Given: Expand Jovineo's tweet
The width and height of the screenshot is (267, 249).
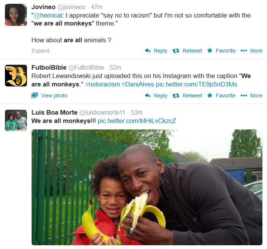Looking at the screenshot, I should click(x=40, y=51).
